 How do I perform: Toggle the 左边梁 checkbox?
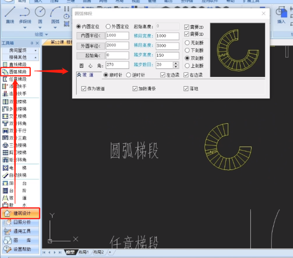(x=163, y=75)
